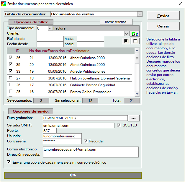Screen dimensions: 185x182
Task: Expand the Tabla de documentos dropdown
Action: click(x=140, y=14)
